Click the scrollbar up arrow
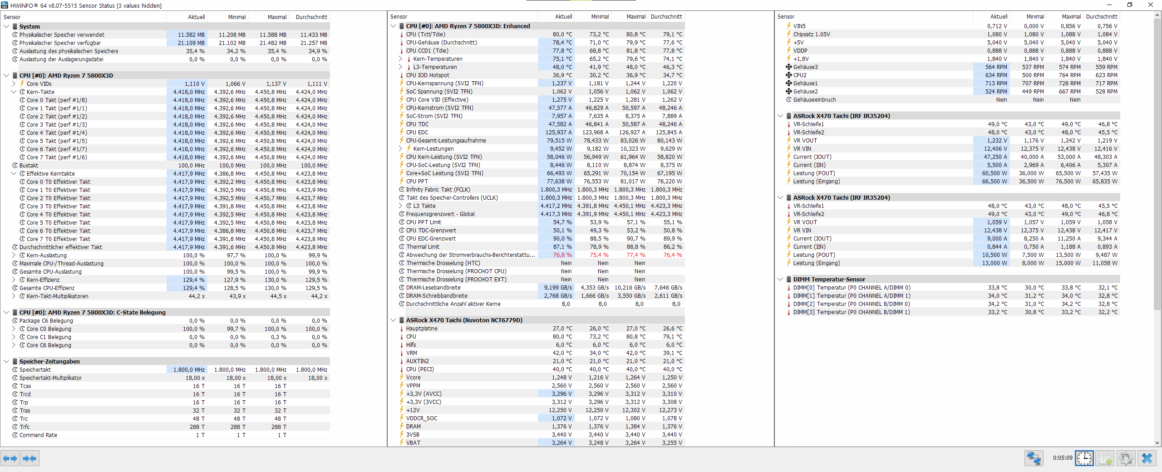 click(1157, 15)
